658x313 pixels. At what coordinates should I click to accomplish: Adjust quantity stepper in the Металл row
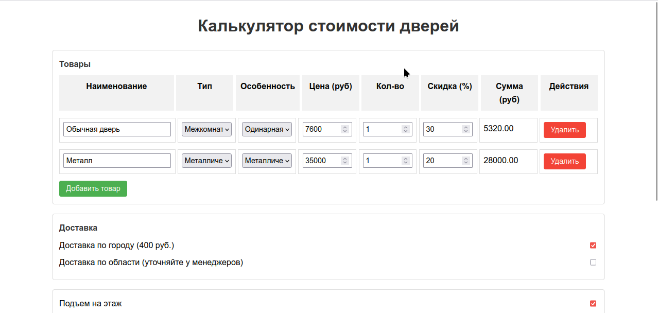406,161
